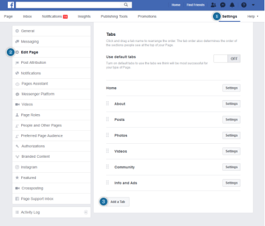Open Settings for the Videos tab
Screen dimensions: 265x226
click(231, 151)
